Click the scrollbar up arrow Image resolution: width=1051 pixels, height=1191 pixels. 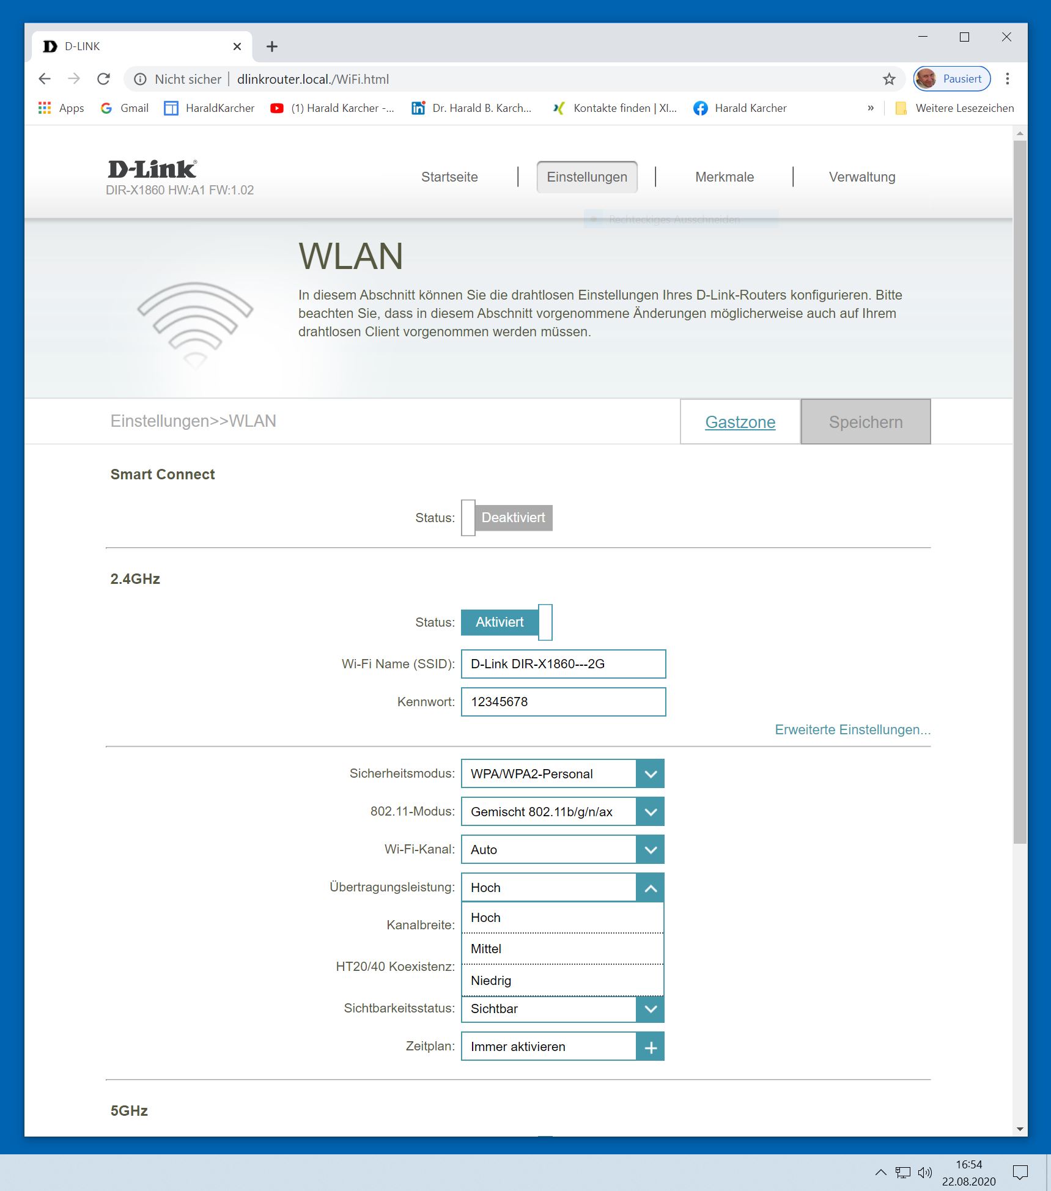[x=1020, y=133]
